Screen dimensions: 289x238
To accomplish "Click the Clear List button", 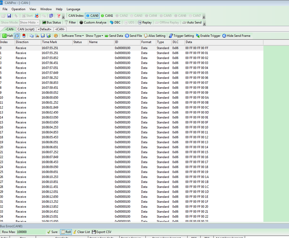I will tap(82, 232).
